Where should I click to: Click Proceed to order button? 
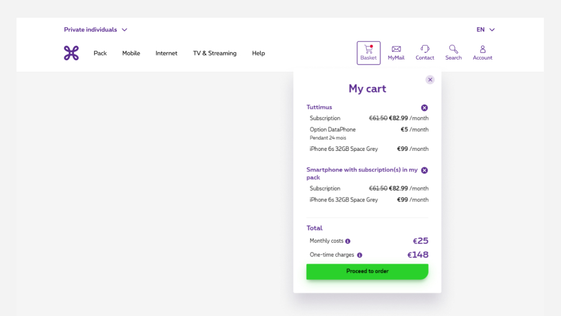pos(367,271)
